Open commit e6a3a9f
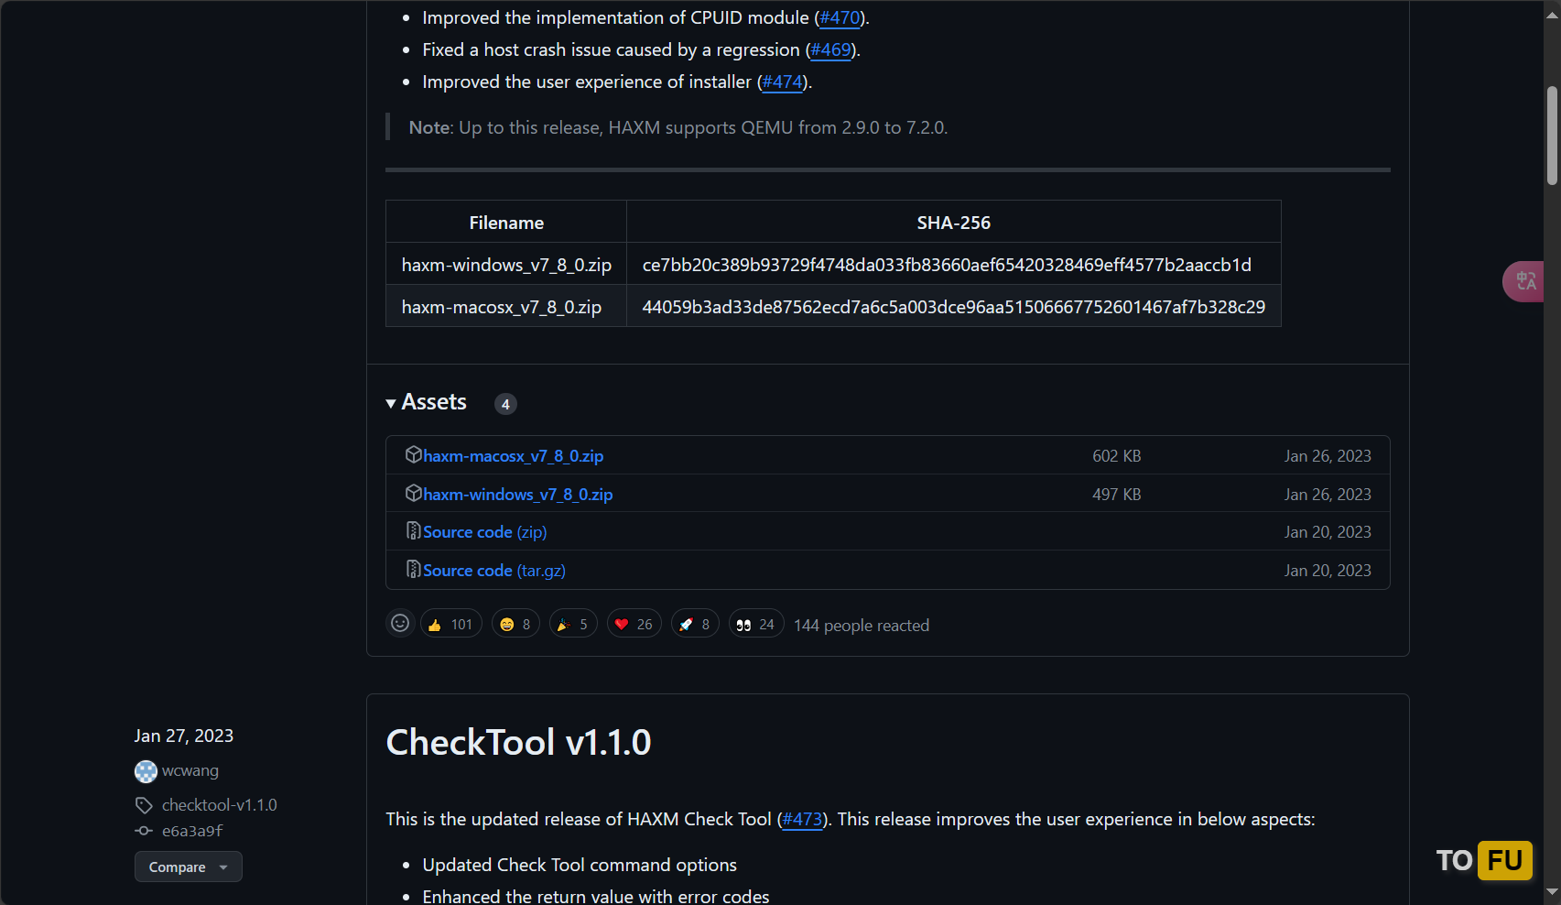This screenshot has width=1561, height=905. click(192, 831)
